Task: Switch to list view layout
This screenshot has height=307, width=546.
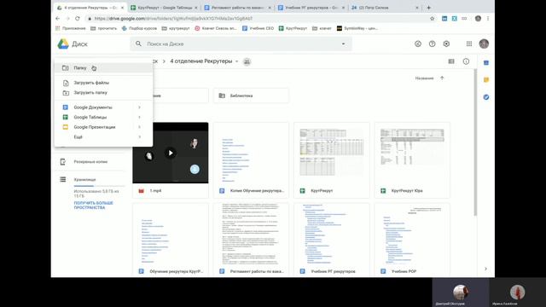Action: pos(451,61)
